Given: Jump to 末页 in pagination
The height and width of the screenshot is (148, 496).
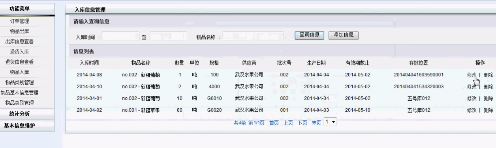Looking at the screenshot, I should (x=316, y=123).
